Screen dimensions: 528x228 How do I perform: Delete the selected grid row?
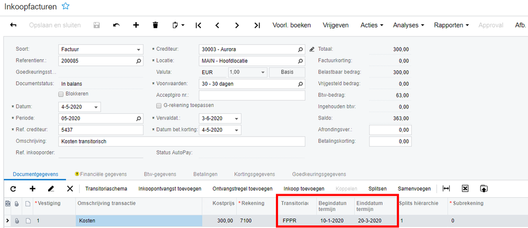click(x=70, y=188)
